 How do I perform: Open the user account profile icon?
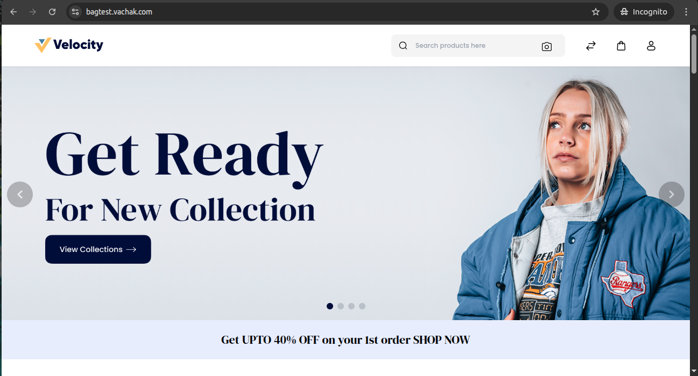pos(651,46)
